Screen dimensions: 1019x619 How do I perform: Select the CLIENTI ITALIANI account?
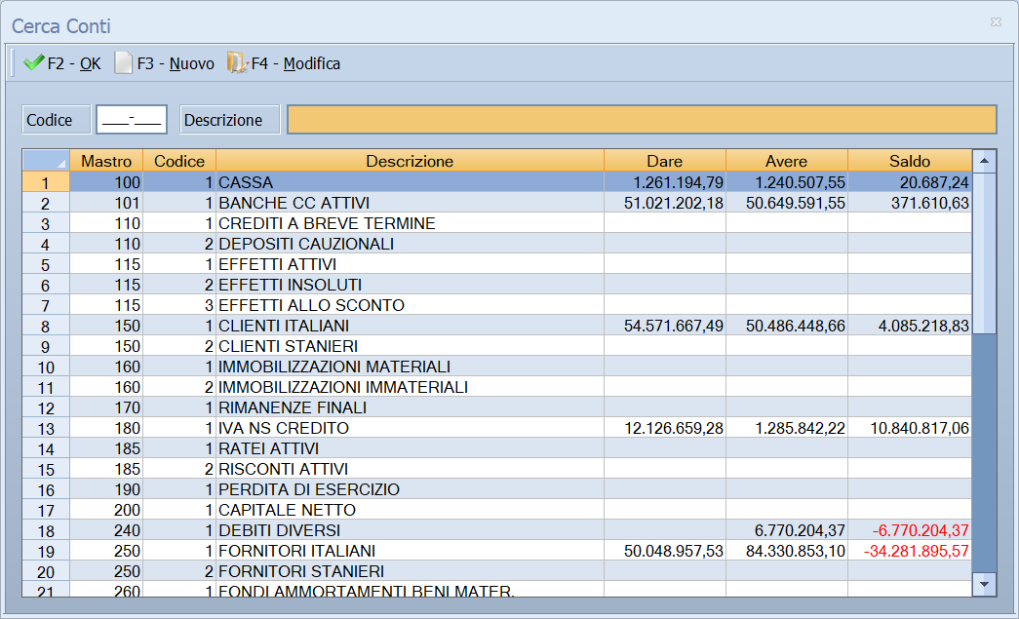(x=497, y=326)
